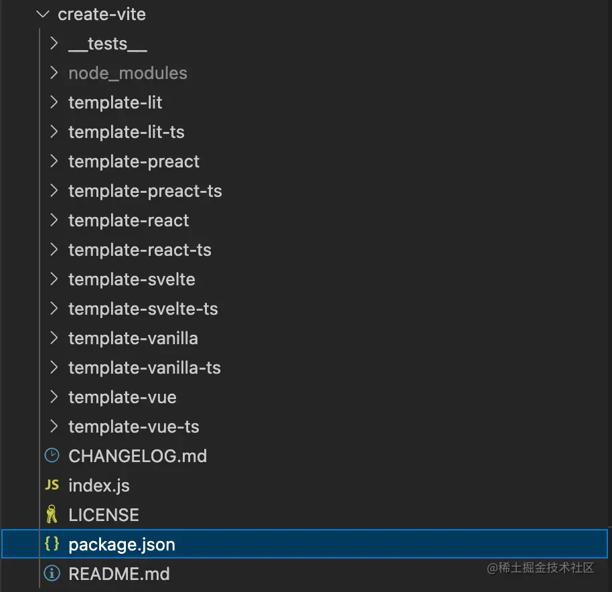
Task: Select the LICENSE file
Action: [103, 514]
